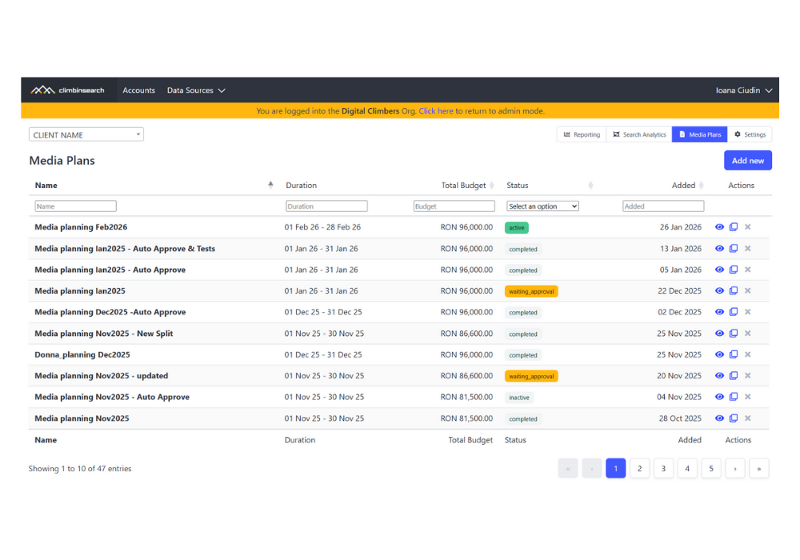This screenshot has height=560, width=800.
Task: Open Media planning Ian2025 row name
Action: click(80, 290)
